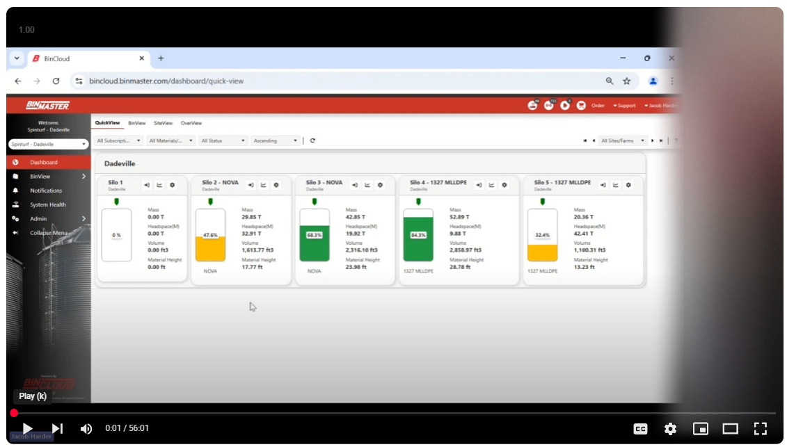The image size is (787, 447).
Task: Click the refresh icon beside the Ascending filter
Action: [x=312, y=141]
